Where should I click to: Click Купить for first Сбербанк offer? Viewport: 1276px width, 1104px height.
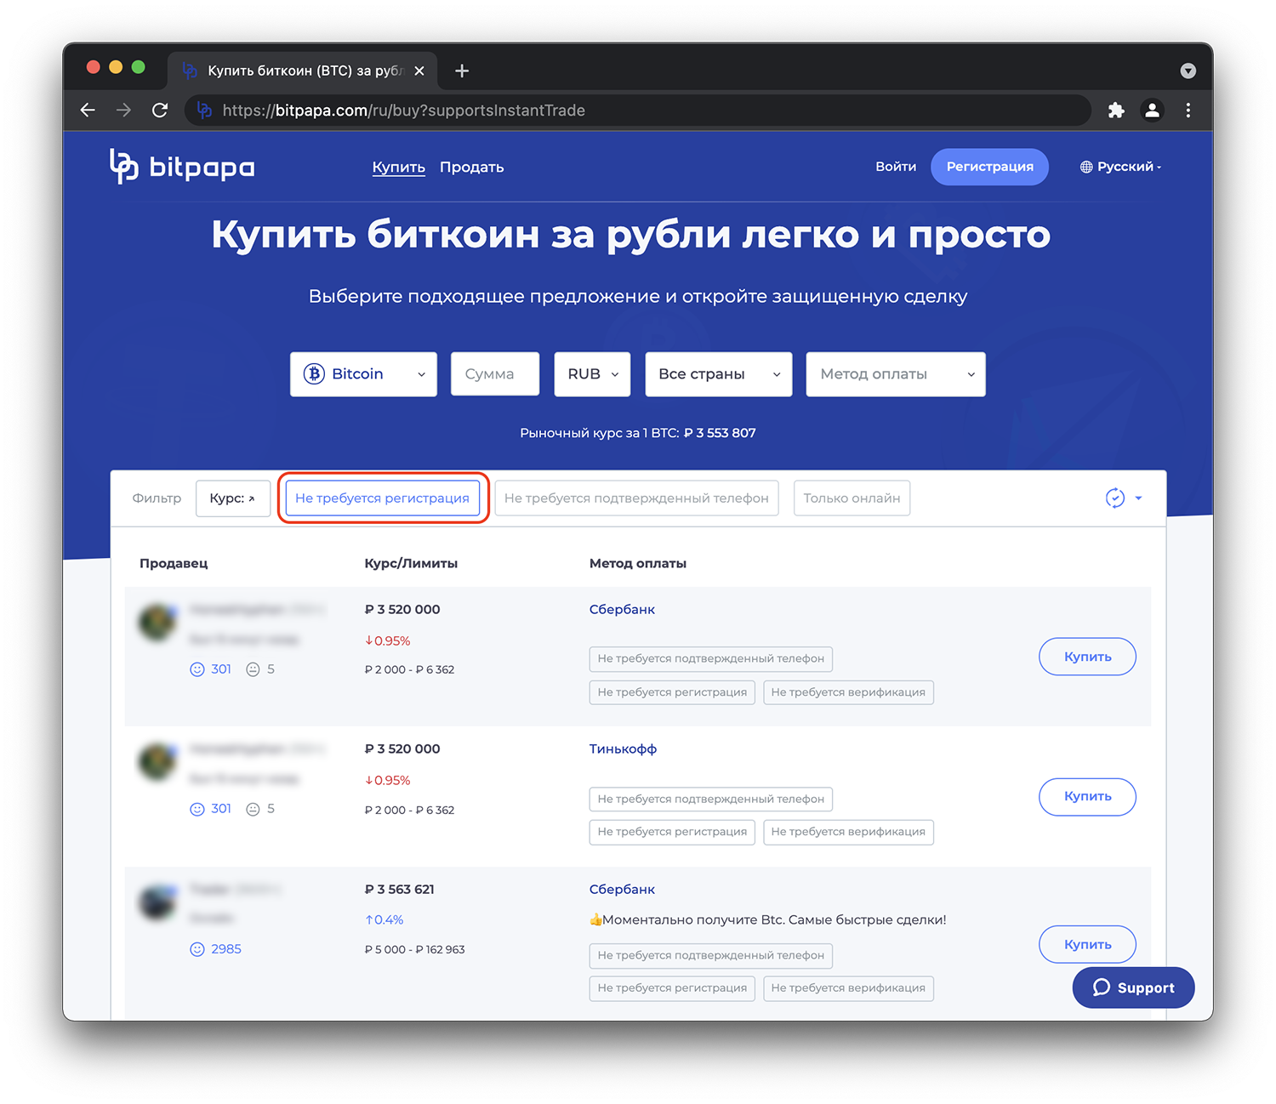[1087, 657]
